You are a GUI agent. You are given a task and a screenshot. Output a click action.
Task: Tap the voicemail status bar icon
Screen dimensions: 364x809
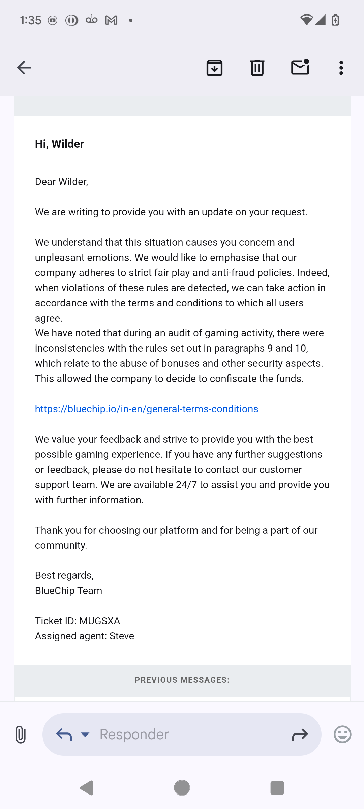click(x=91, y=20)
